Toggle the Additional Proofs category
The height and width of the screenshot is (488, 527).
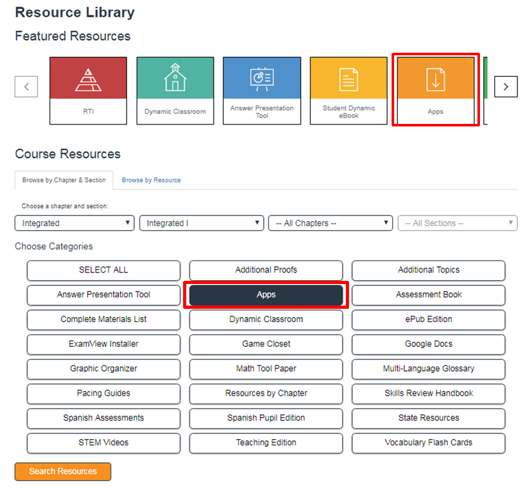(x=266, y=270)
